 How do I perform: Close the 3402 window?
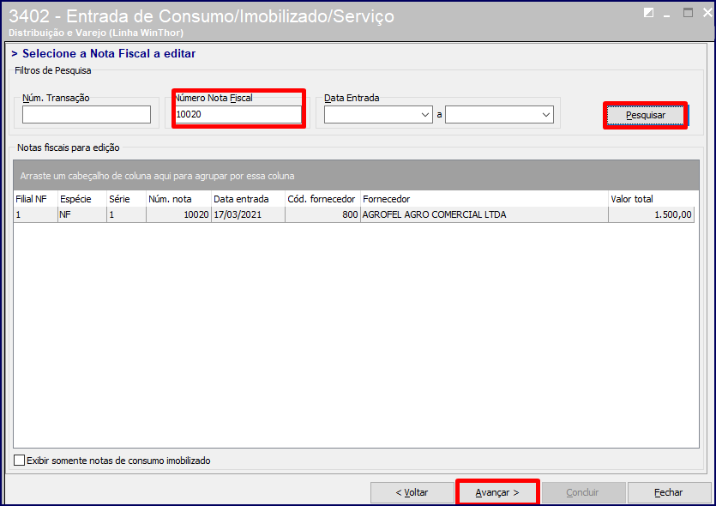707,13
